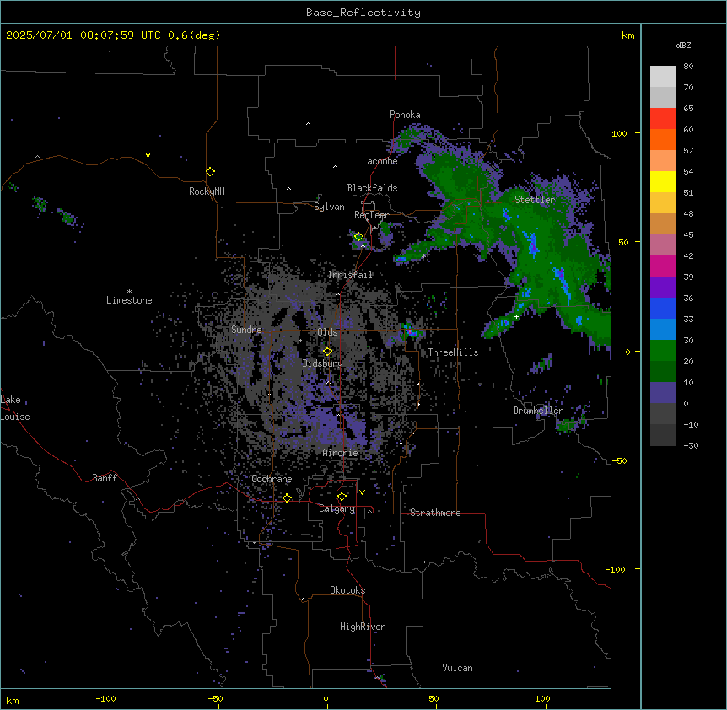Click the Drumheller city label
The image size is (727, 710).
(538, 411)
